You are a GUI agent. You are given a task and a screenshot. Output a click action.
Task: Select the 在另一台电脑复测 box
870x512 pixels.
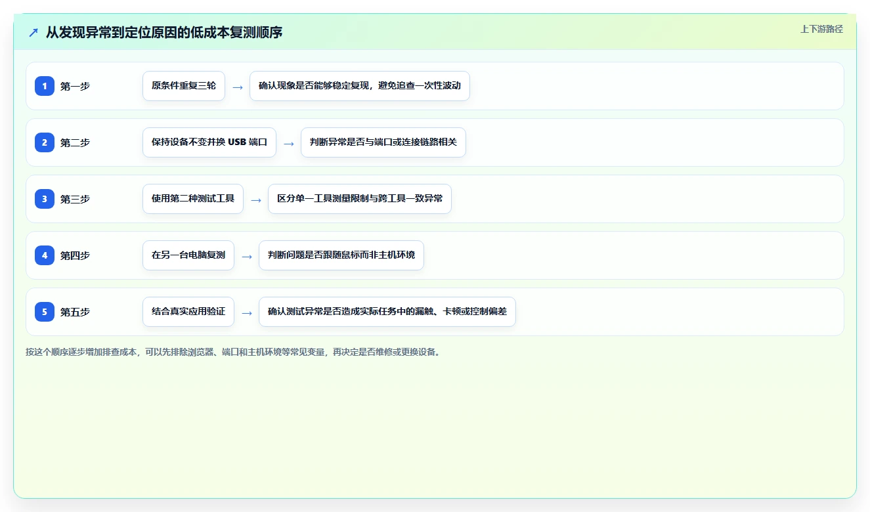tap(188, 255)
